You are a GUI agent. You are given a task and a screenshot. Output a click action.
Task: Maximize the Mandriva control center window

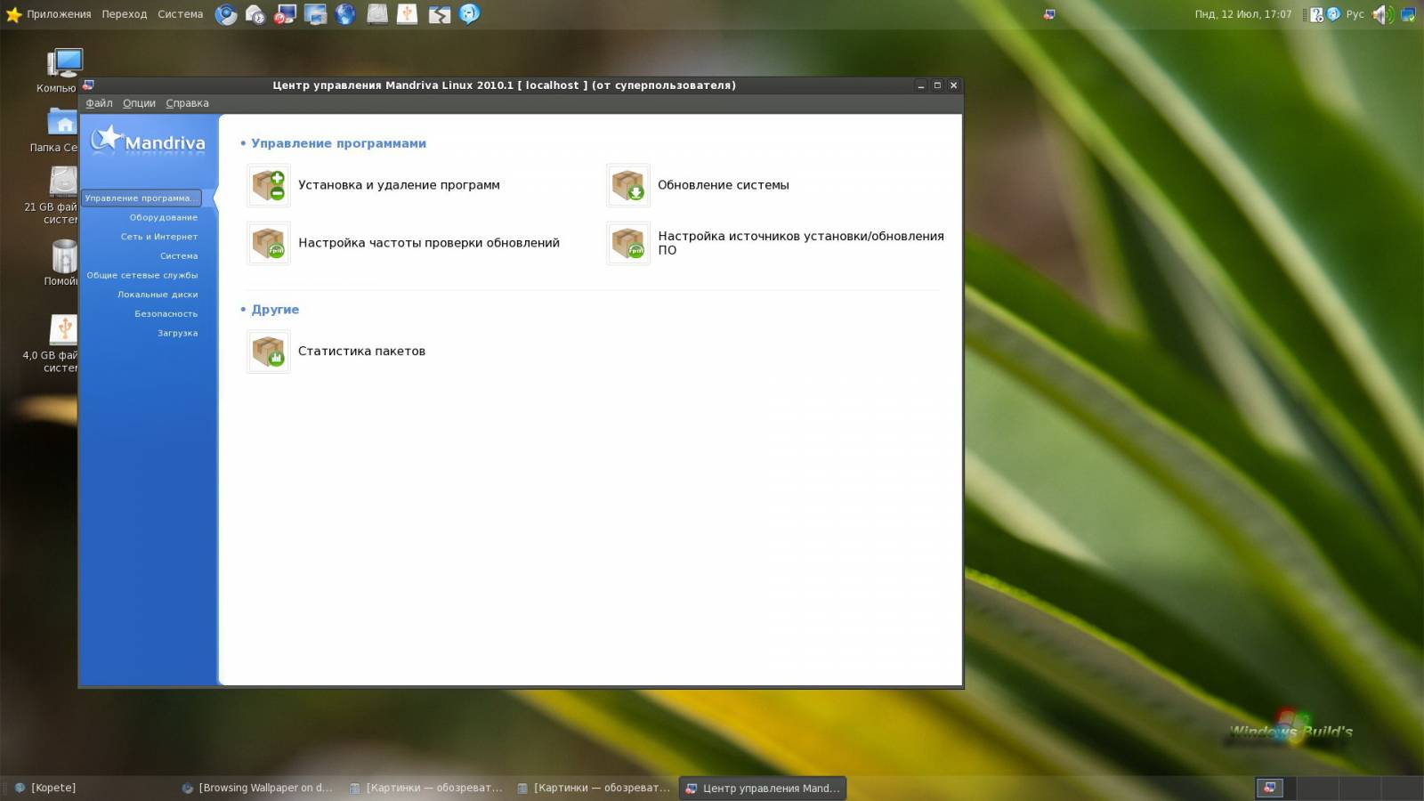pyautogui.click(x=937, y=85)
